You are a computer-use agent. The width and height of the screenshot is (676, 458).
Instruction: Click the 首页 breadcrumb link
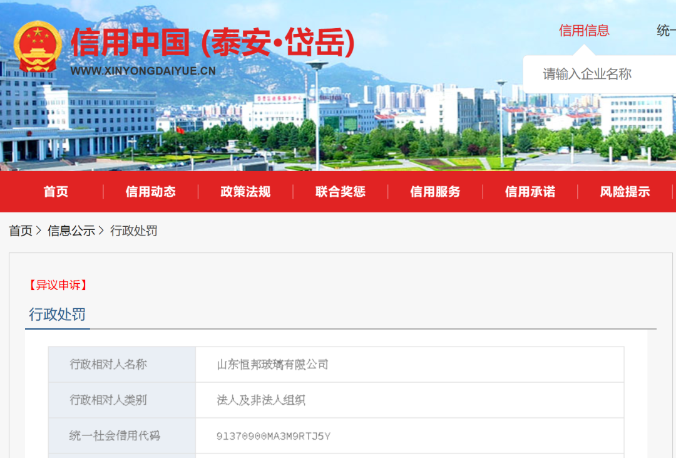click(x=21, y=231)
